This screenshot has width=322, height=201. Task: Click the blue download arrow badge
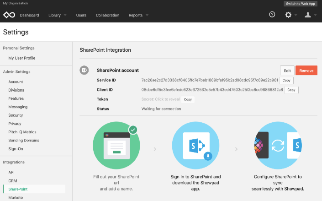(x=208, y=156)
